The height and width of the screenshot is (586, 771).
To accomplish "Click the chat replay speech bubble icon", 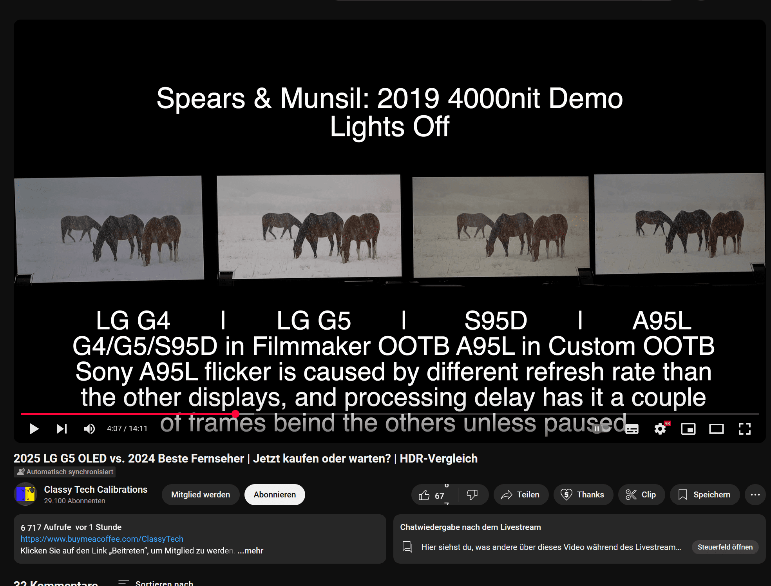I will 407,547.
